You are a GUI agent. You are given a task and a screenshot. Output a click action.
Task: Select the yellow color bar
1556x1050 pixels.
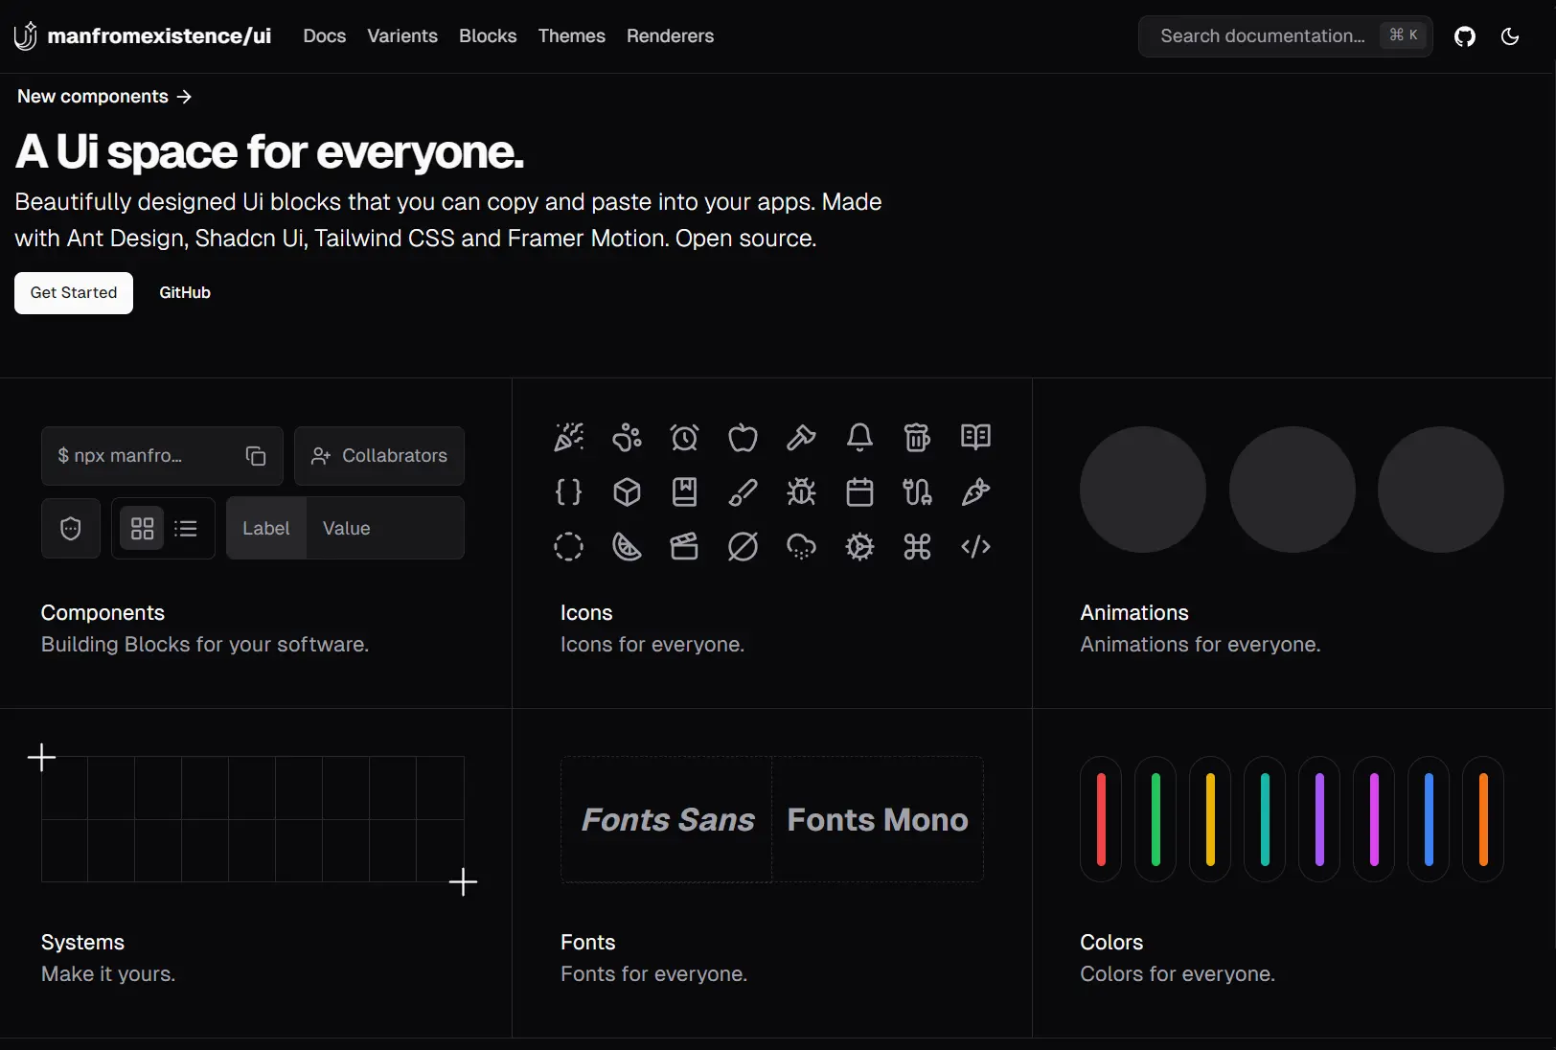[x=1211, y=819]
